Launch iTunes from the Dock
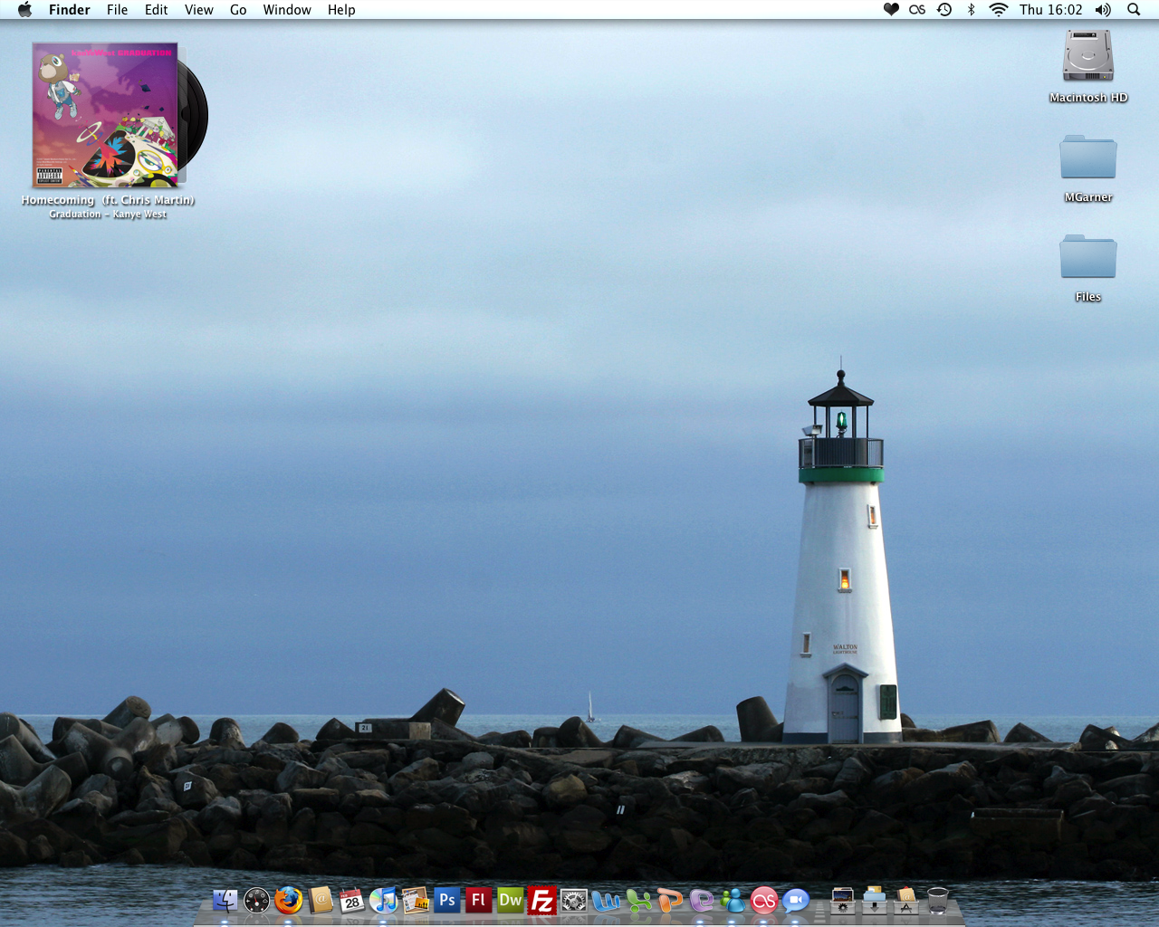Screen dimensions: 1159x927 pos(384,901)
